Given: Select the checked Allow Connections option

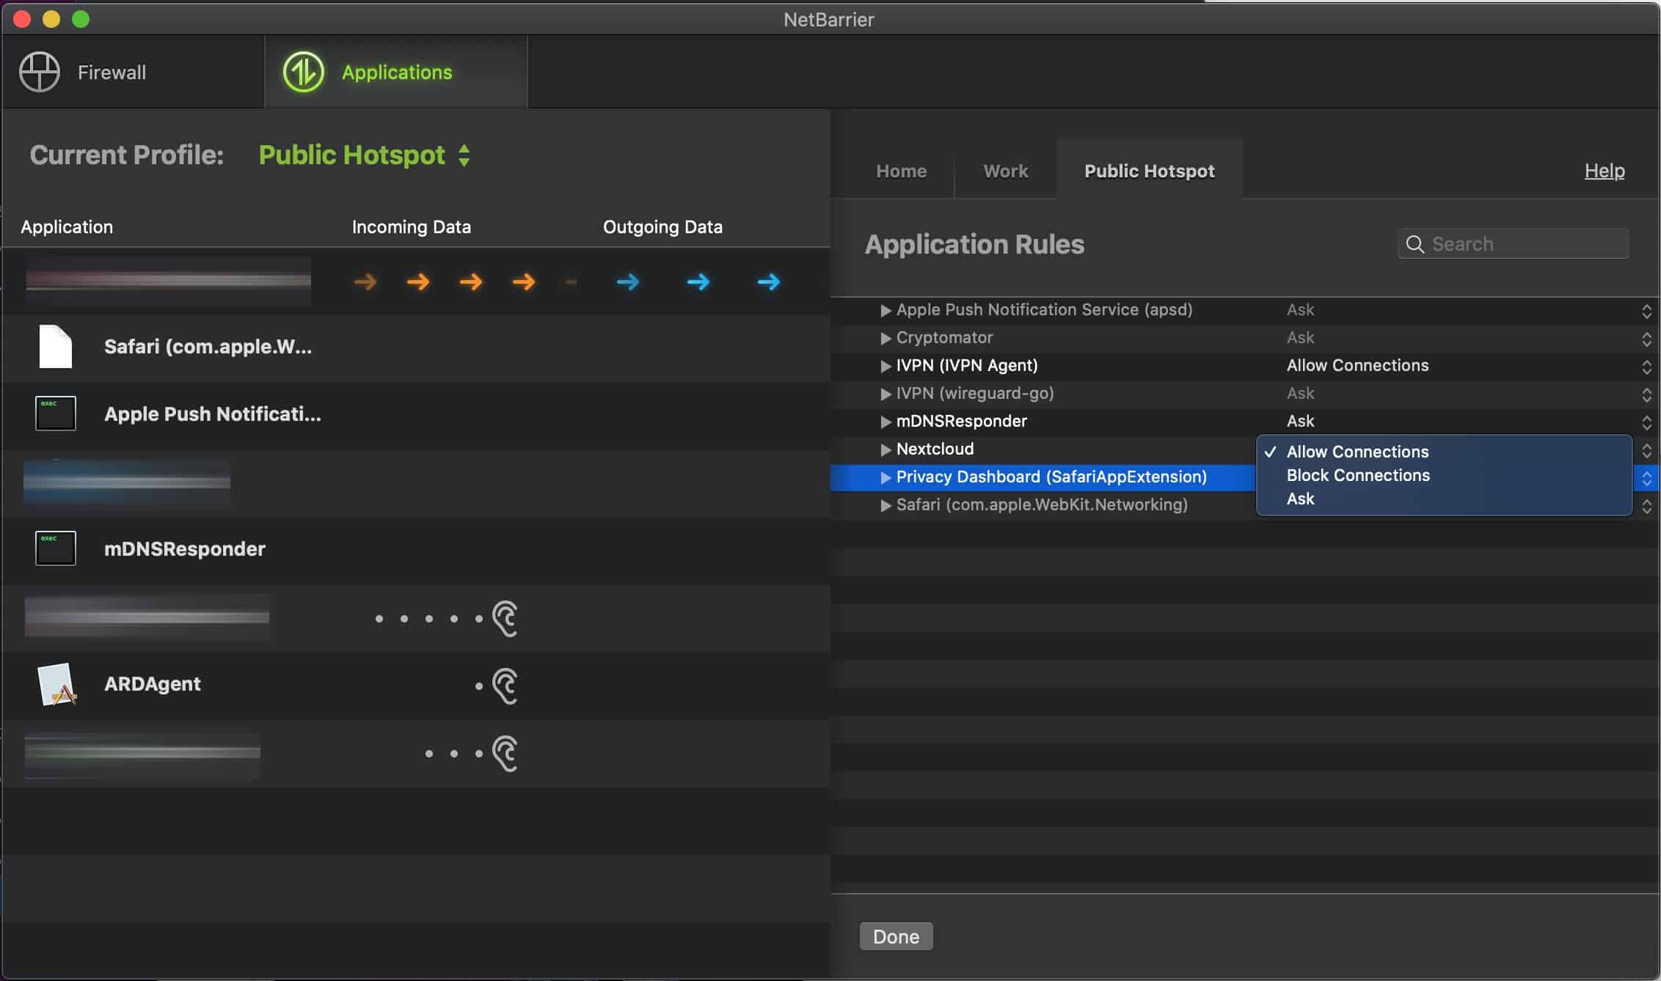Looking at the screenshot, I should tap(1357, 452).
